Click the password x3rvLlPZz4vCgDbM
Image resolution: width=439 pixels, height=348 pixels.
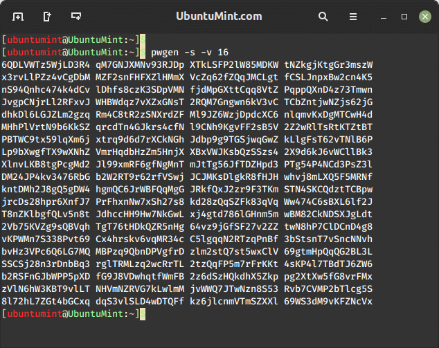point(46,77)
